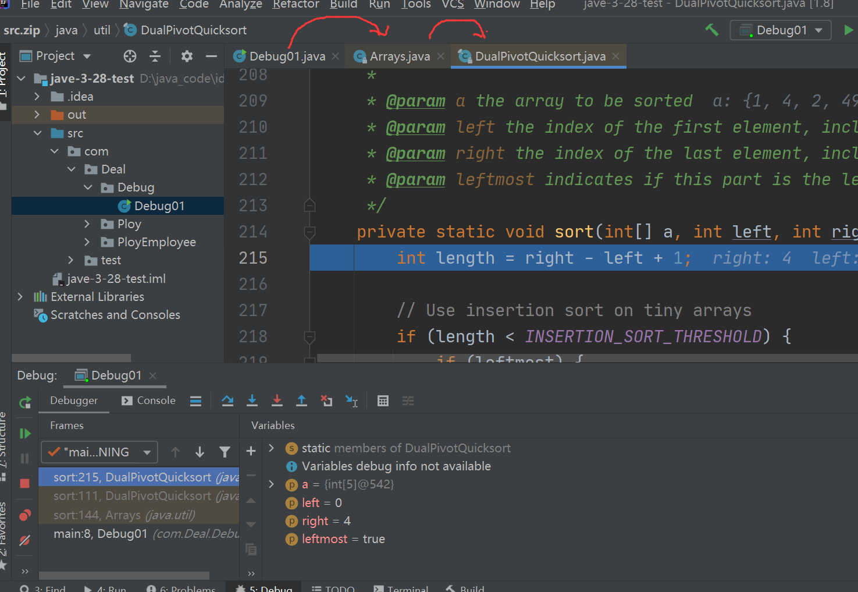
Task: Collapse the jave-3-28-test project root
Action: point(22,78)
